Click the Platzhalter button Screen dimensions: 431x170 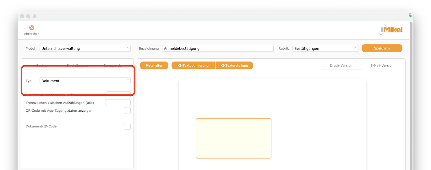tap(154, 66)
